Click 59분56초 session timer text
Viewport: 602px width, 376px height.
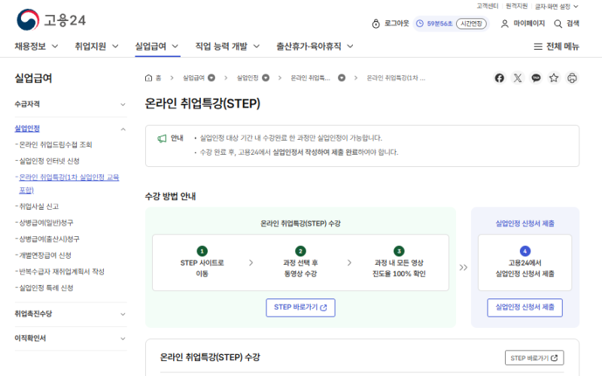(x=439, y=24)
